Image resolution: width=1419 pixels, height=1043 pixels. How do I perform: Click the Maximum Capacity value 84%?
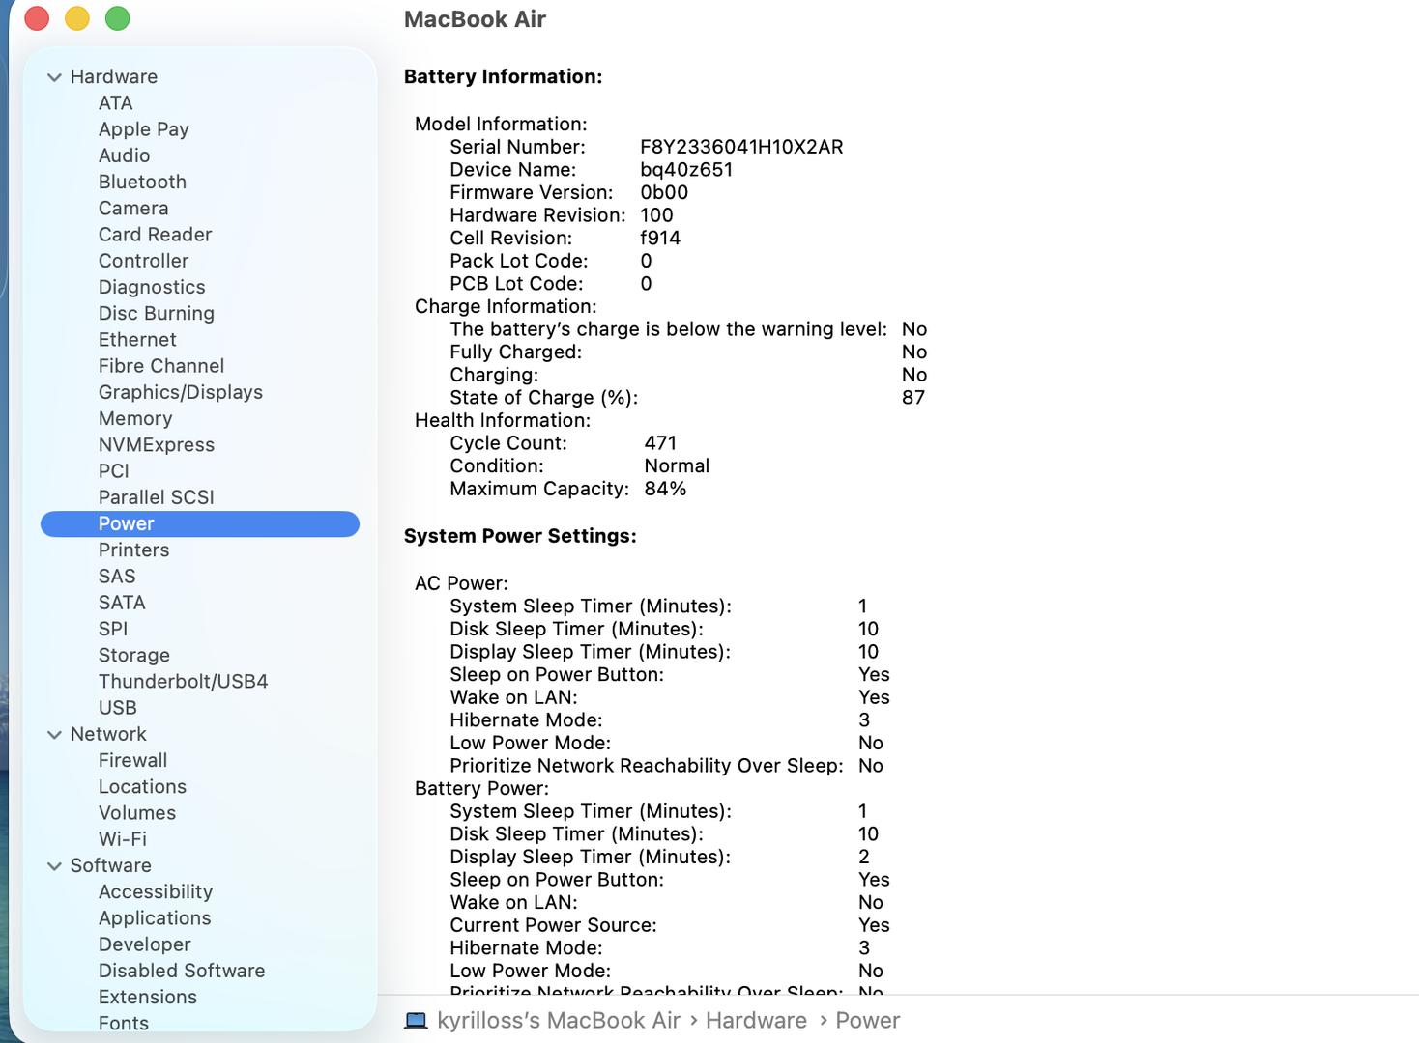[x=665, y=489]
